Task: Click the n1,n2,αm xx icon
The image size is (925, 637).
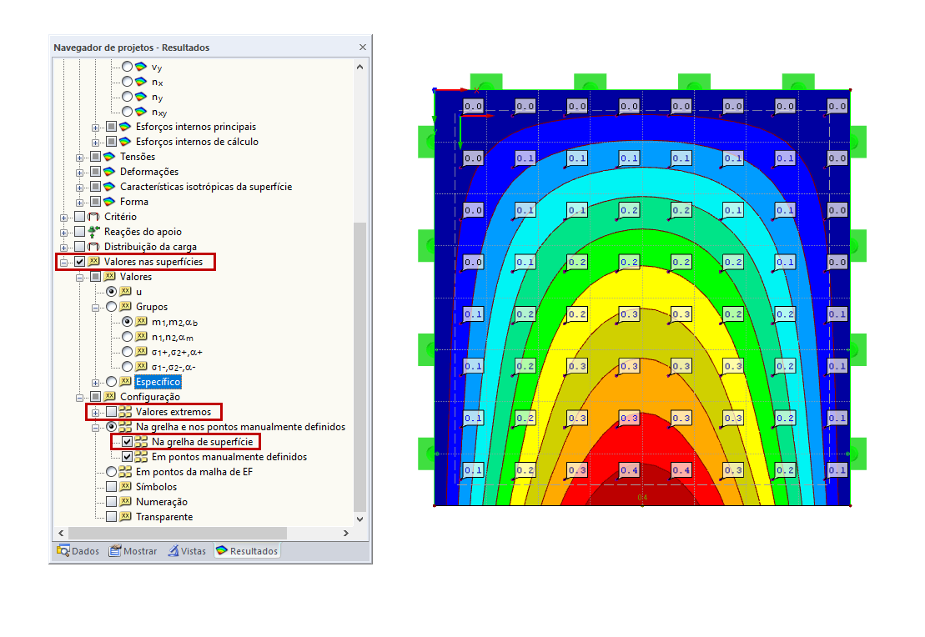Action: pos(141,337)
